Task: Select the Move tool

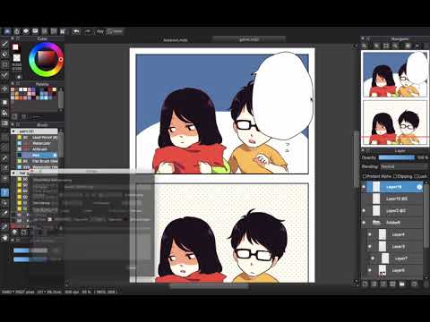Action: 4,89
